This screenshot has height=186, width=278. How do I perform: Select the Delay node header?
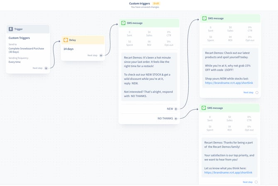[83, 40]
